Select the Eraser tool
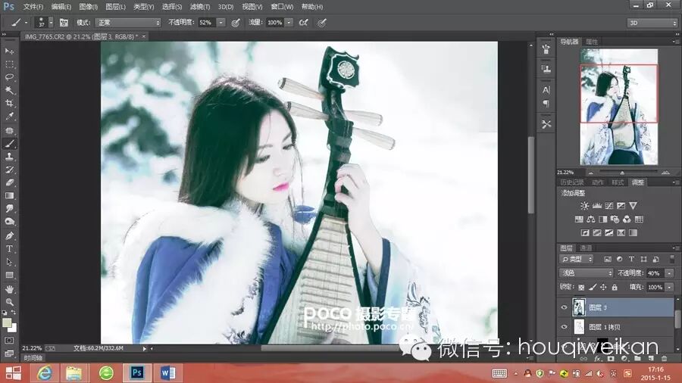This screenshot has height=383, width=682. click(x=9, y=183)
